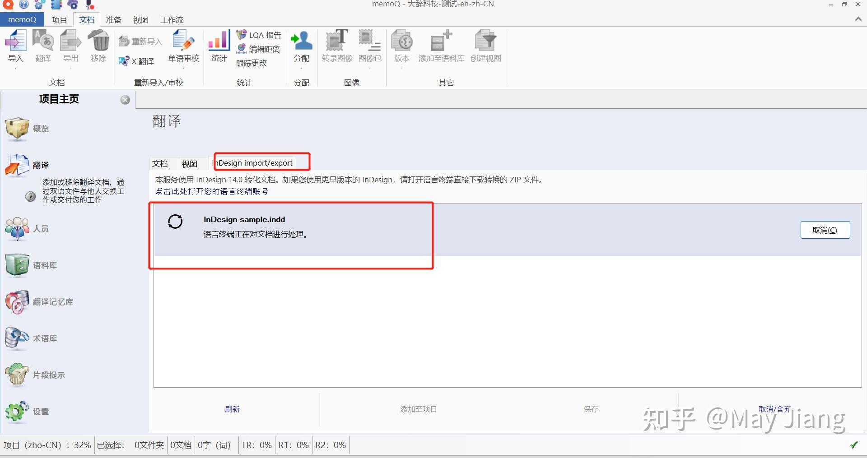
Task: Close the 项目主页 panel
Action: click(x=125, y=100)
